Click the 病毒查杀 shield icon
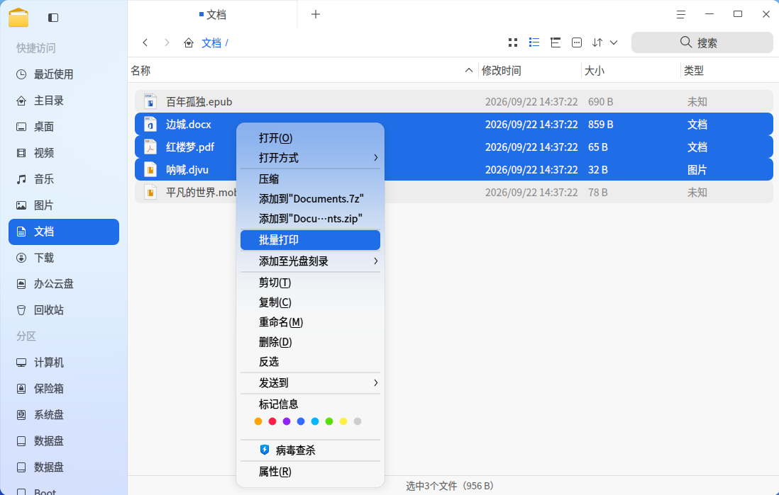The image size is (779, 495). point(265,450)
